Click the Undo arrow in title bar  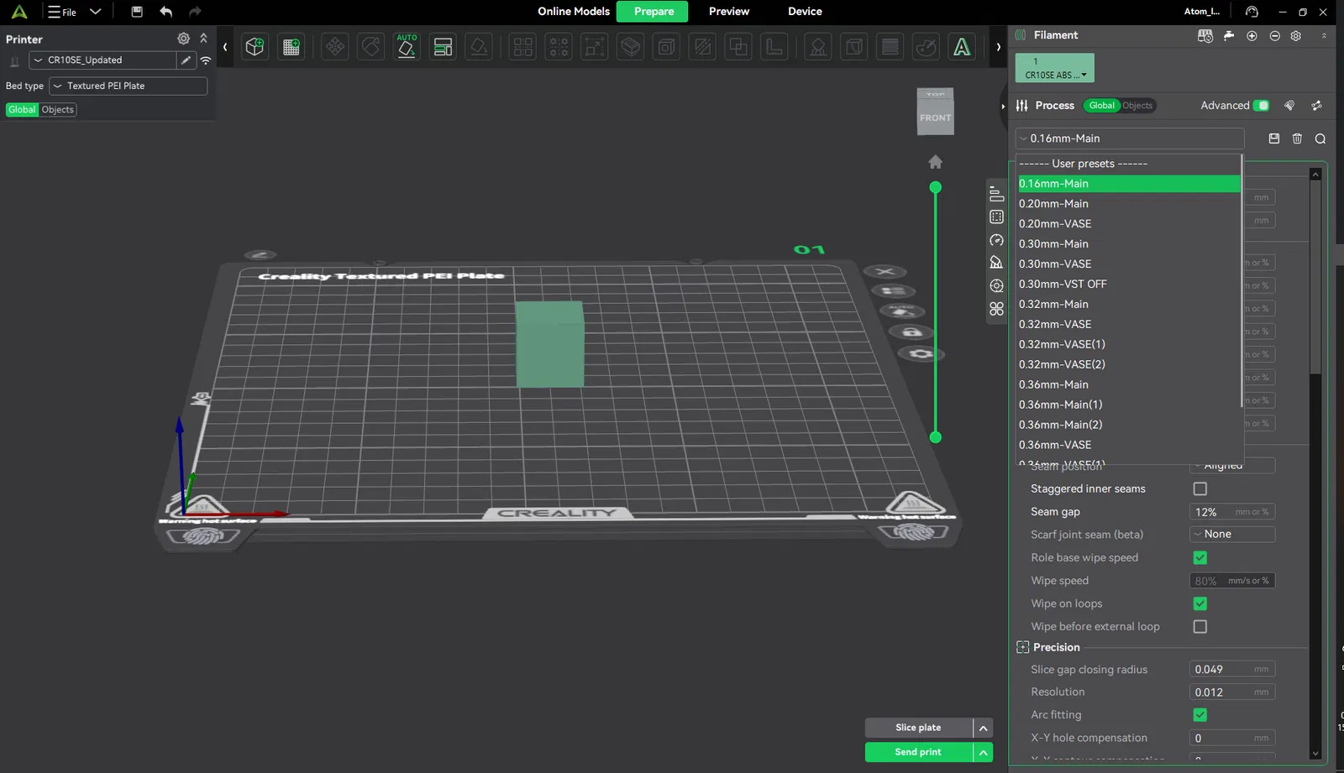tap(165, 12)
